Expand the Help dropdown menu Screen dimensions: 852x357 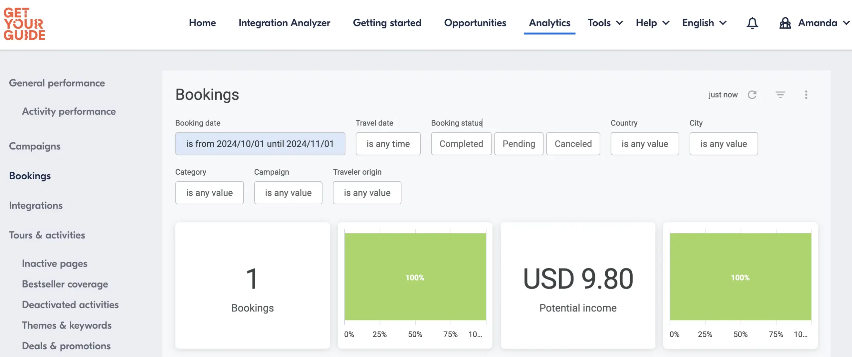point(653,23)
